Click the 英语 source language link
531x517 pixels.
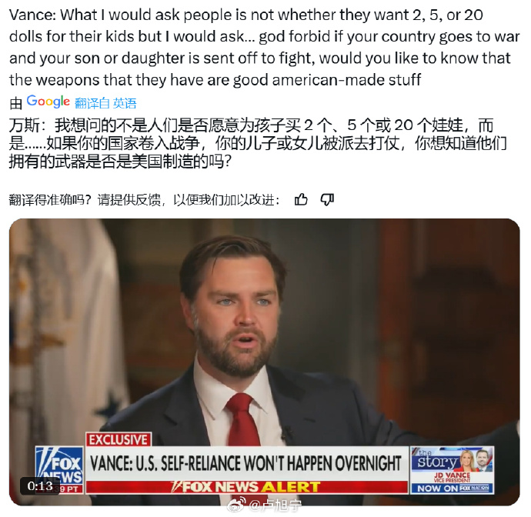125,103
